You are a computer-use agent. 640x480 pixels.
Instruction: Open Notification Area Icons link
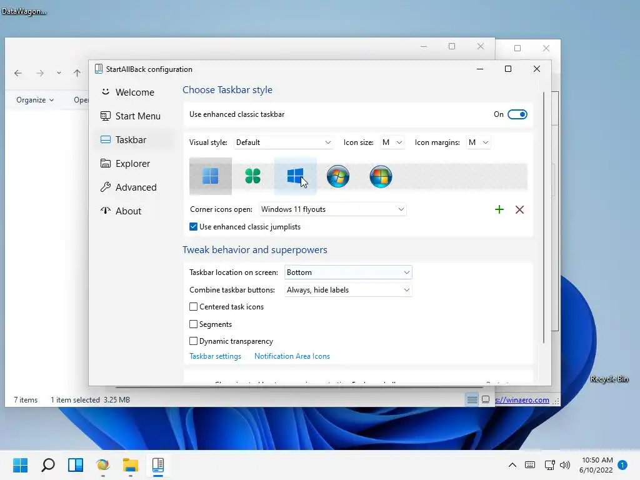click(x=292, y=356)
